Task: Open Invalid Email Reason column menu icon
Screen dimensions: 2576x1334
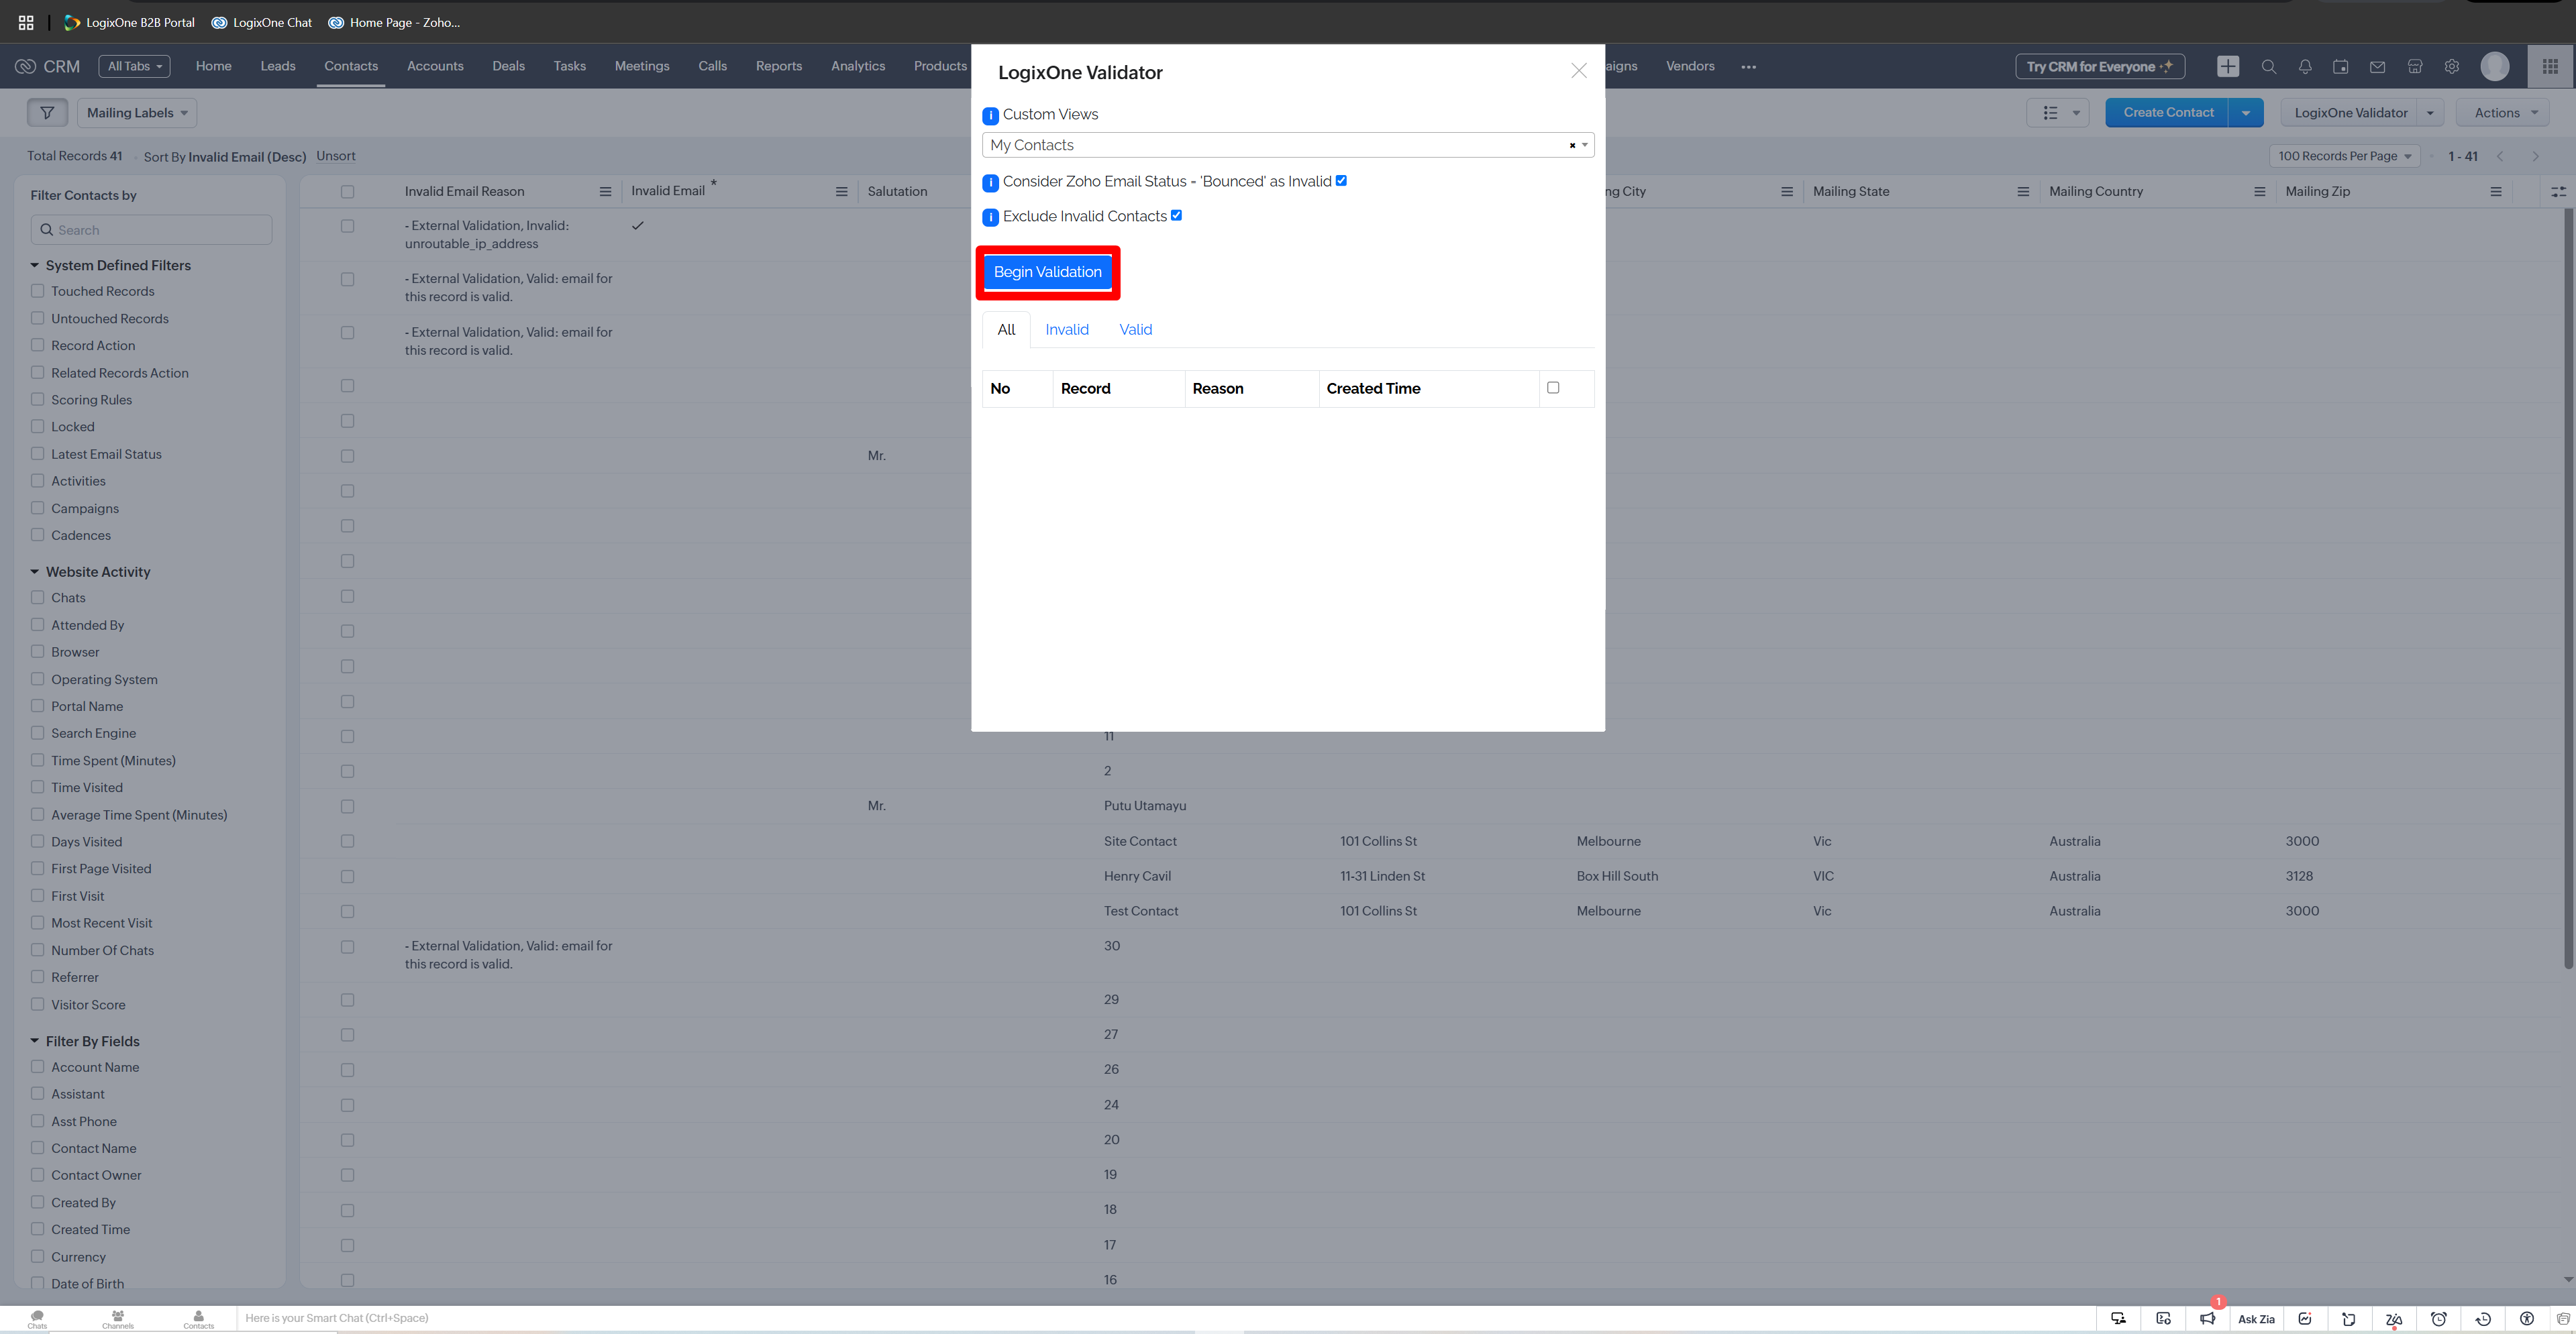Action: pyautogui.click(x=605, y=192)
